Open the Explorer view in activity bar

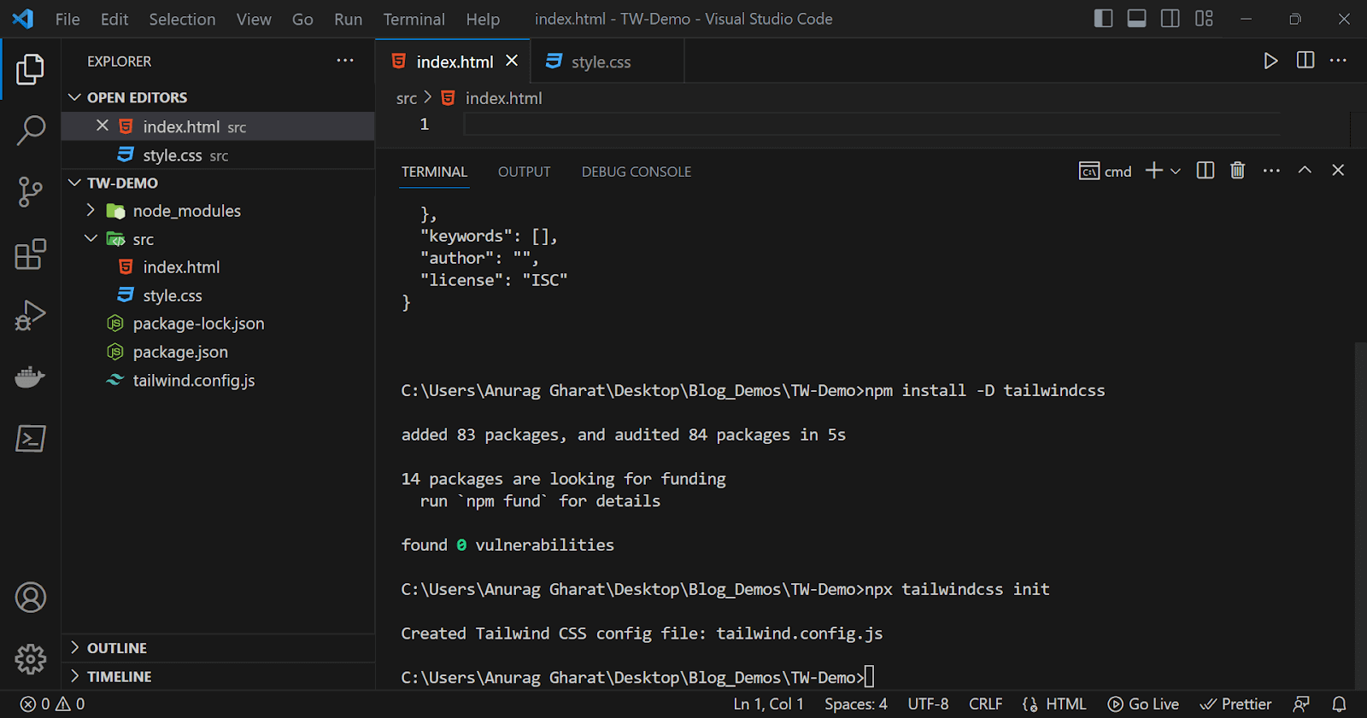click(30, 69)
